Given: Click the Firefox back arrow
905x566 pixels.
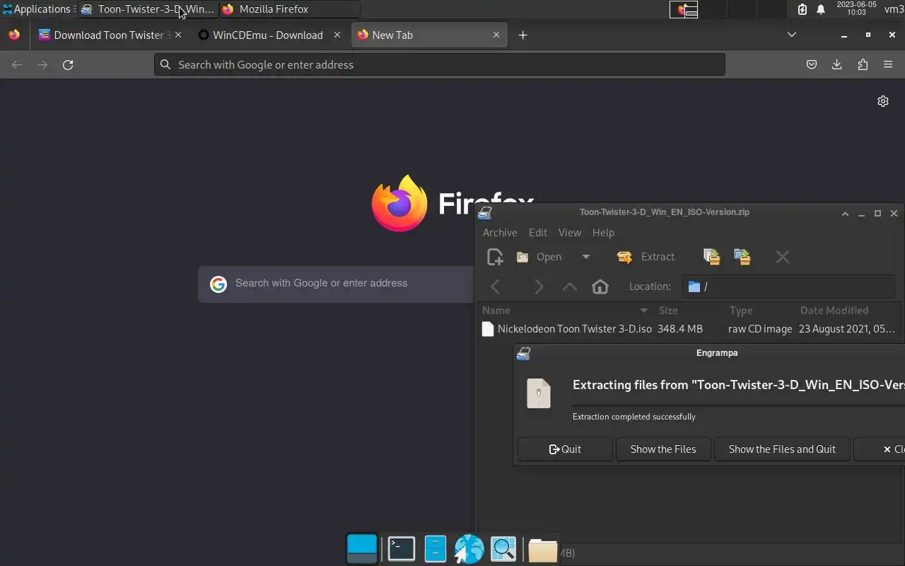Looking at the screenshot, I should click(x=17, y=64).
